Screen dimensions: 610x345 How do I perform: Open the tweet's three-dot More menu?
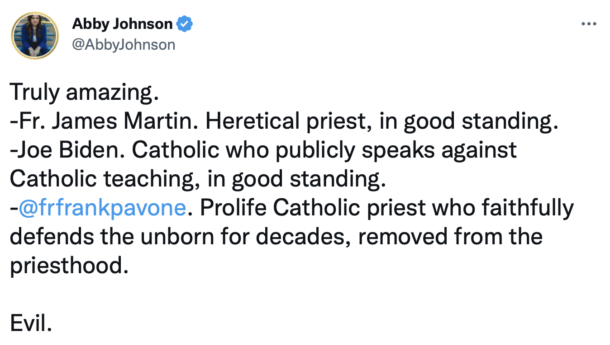[589, 24]
